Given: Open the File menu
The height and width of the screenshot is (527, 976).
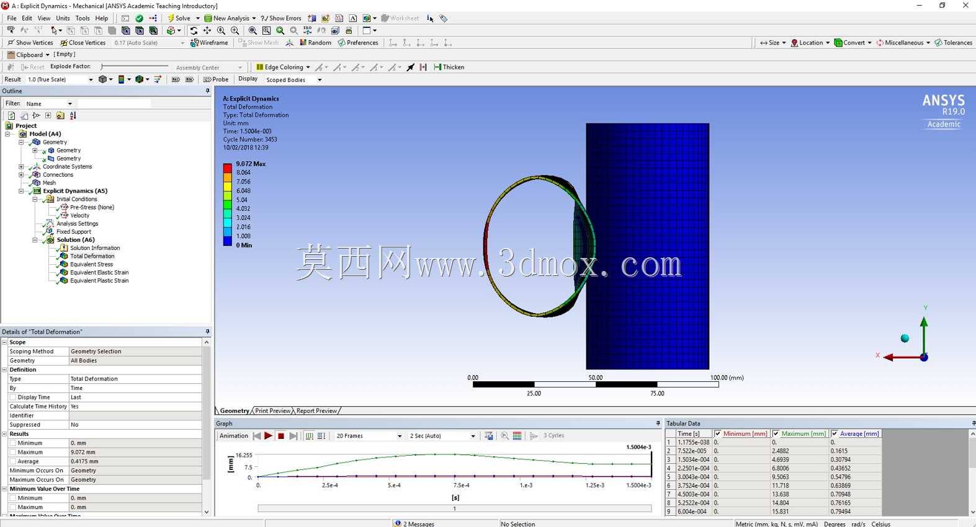Looking at the screenshot, I should coord(12,19).
